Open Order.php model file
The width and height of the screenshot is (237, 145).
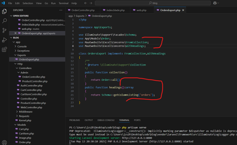[37, 142]
